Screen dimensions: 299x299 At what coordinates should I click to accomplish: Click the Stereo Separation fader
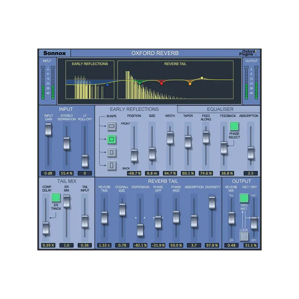pos(67,143)
